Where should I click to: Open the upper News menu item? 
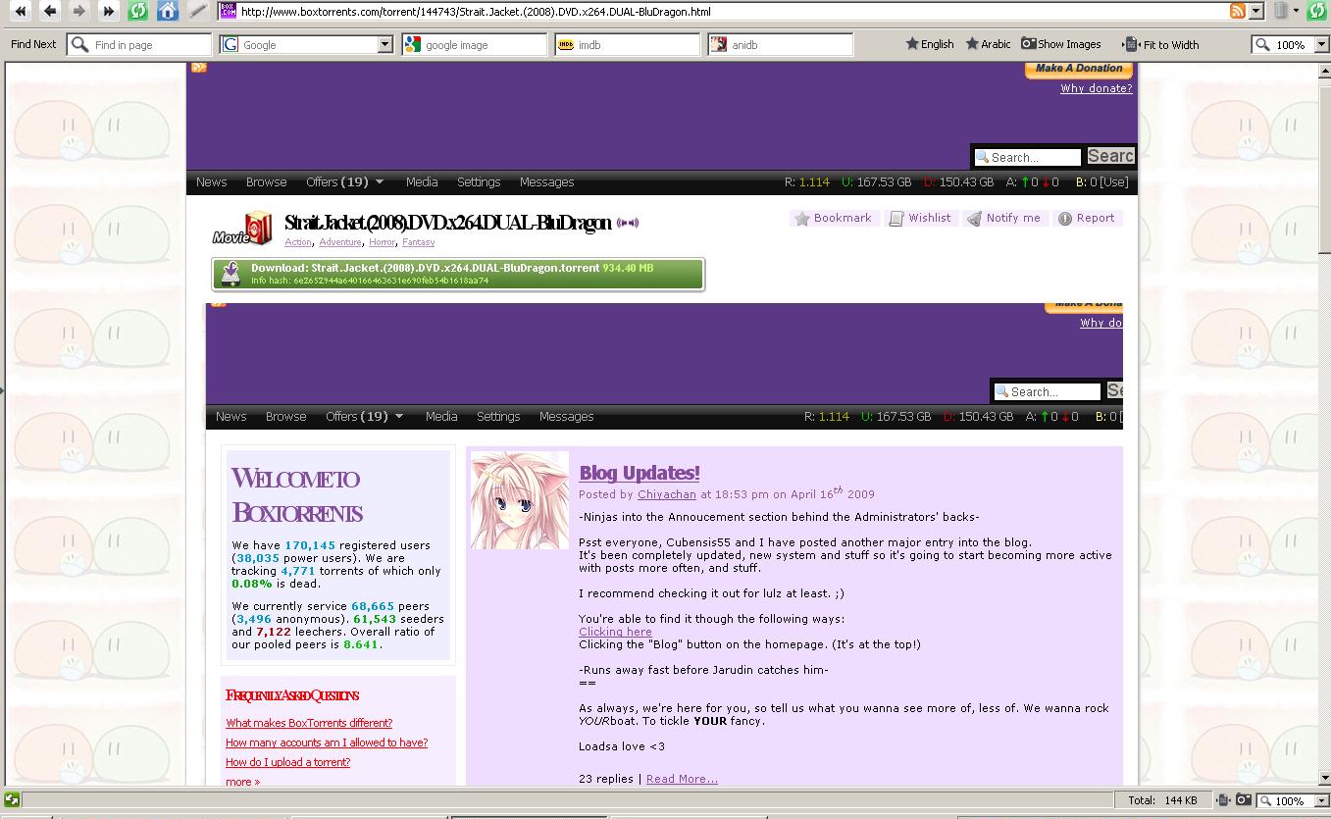211,182
